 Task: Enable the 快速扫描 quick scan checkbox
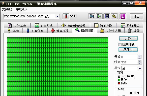point(120,45)
